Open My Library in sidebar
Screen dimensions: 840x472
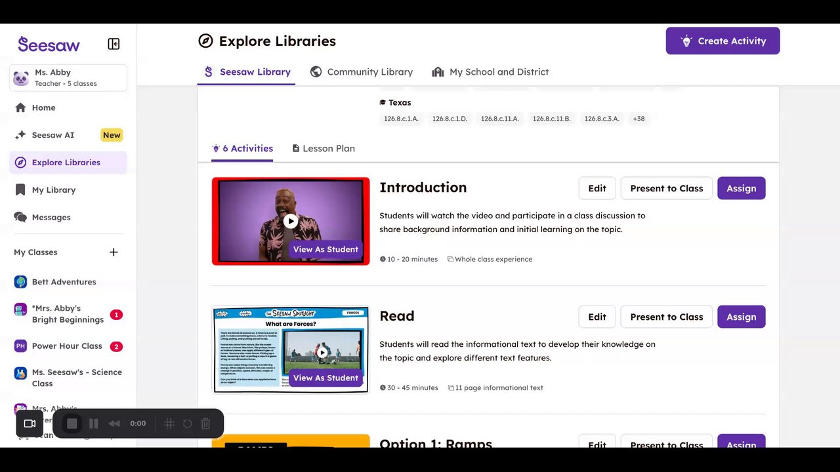pyautogui.click(x=68, y=190)
